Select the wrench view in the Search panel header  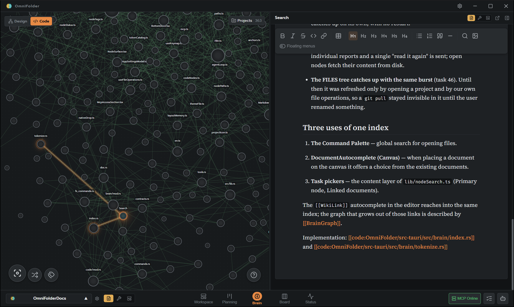tap(480, 18)
